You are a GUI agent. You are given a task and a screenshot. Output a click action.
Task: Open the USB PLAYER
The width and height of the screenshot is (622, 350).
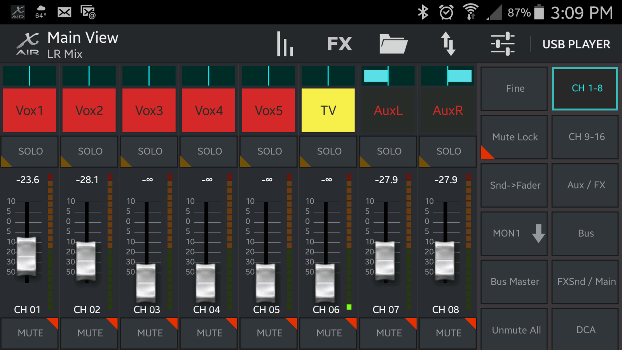pyautogui.click(x=576, y=44)
